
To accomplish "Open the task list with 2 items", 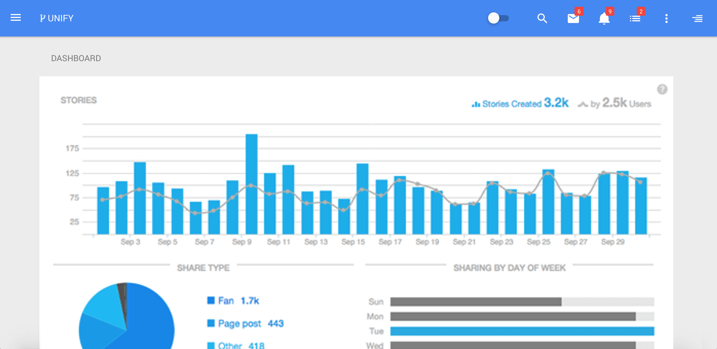I will (635, 19).
